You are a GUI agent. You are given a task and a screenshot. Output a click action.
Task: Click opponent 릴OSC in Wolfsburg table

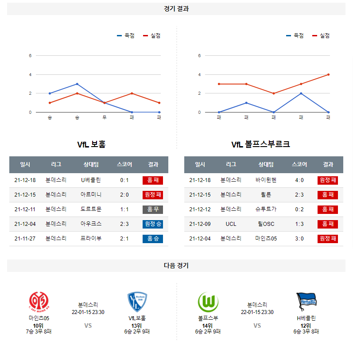click(x=266, y=224)
